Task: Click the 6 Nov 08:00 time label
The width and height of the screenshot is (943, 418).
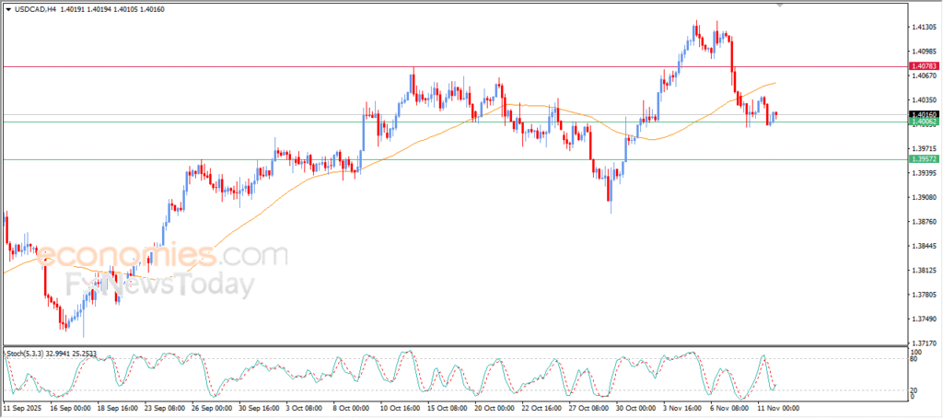Action: click(731, 408)
